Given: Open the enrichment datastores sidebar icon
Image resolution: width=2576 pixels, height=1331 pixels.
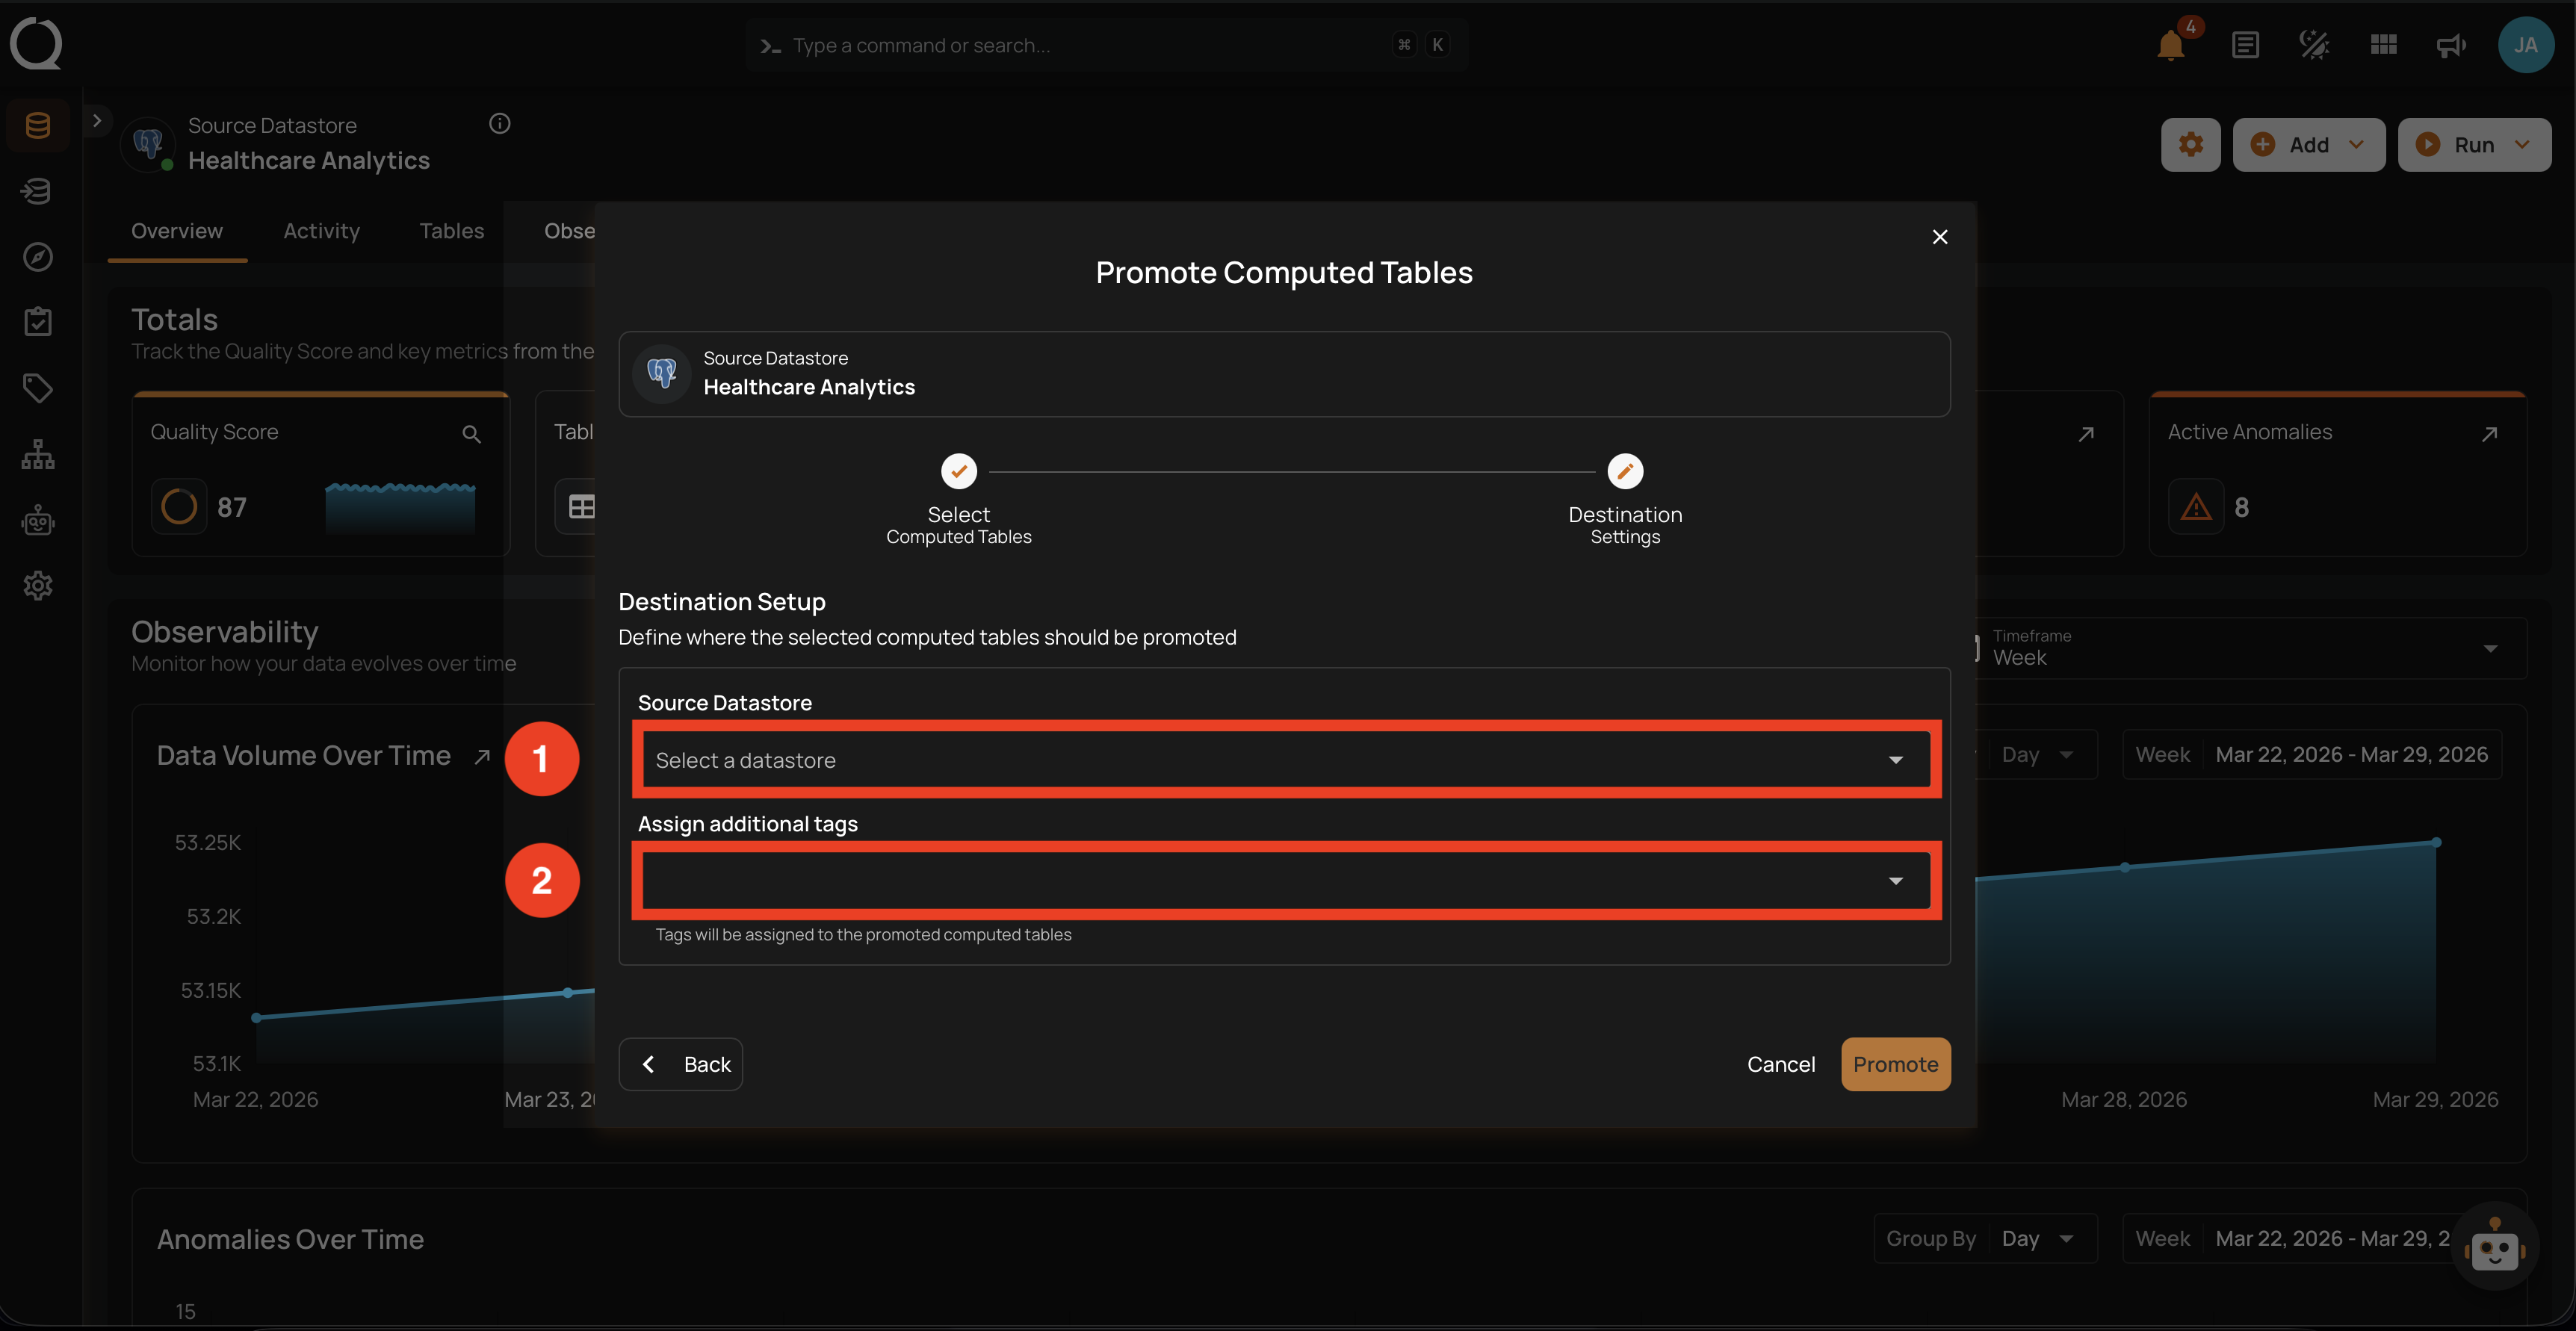Looking at the screenshot, I should pyautogui.click(x=38, y=191).
